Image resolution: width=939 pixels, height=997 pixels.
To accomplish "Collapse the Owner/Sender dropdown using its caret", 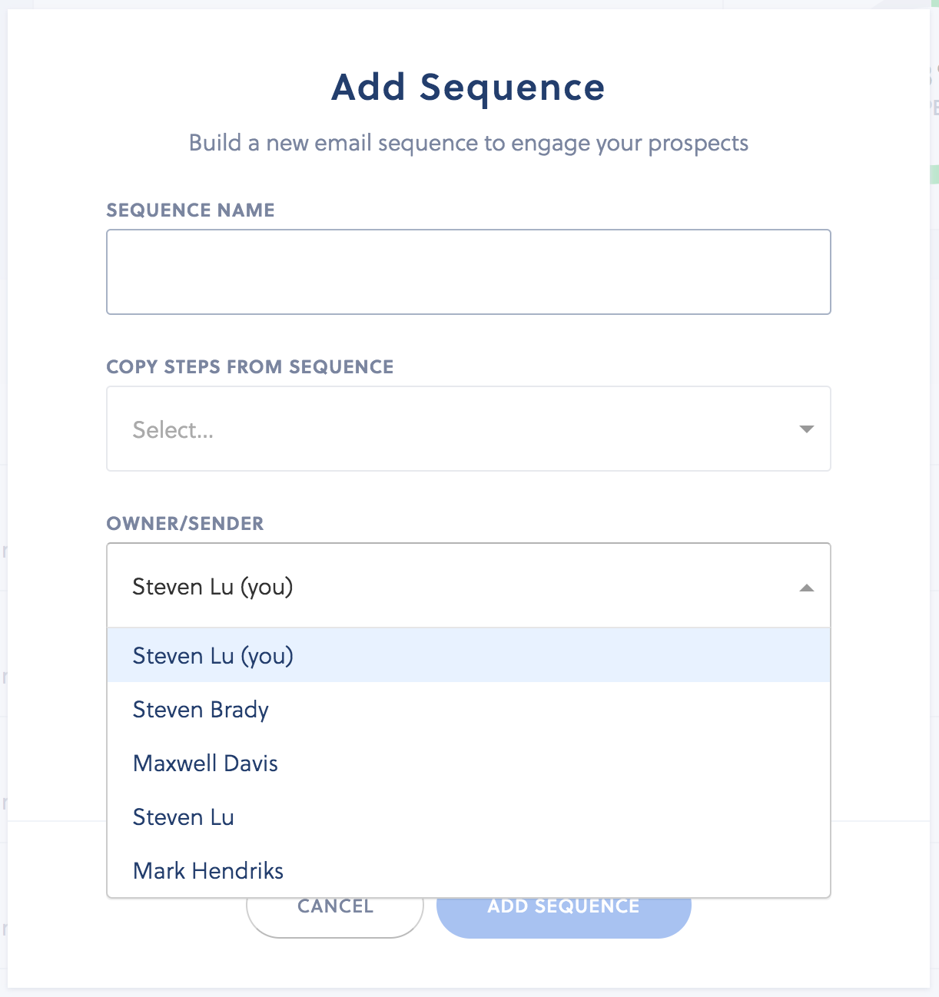I will (806, 588).
